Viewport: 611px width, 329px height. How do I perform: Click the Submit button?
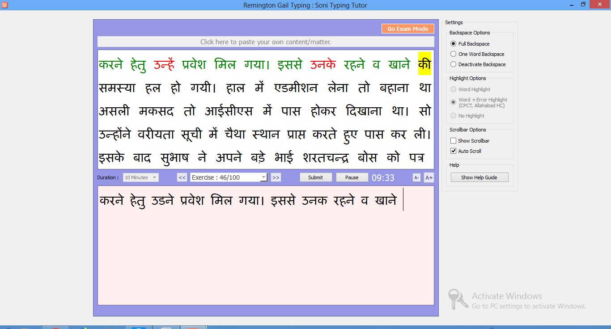(316, 177)
